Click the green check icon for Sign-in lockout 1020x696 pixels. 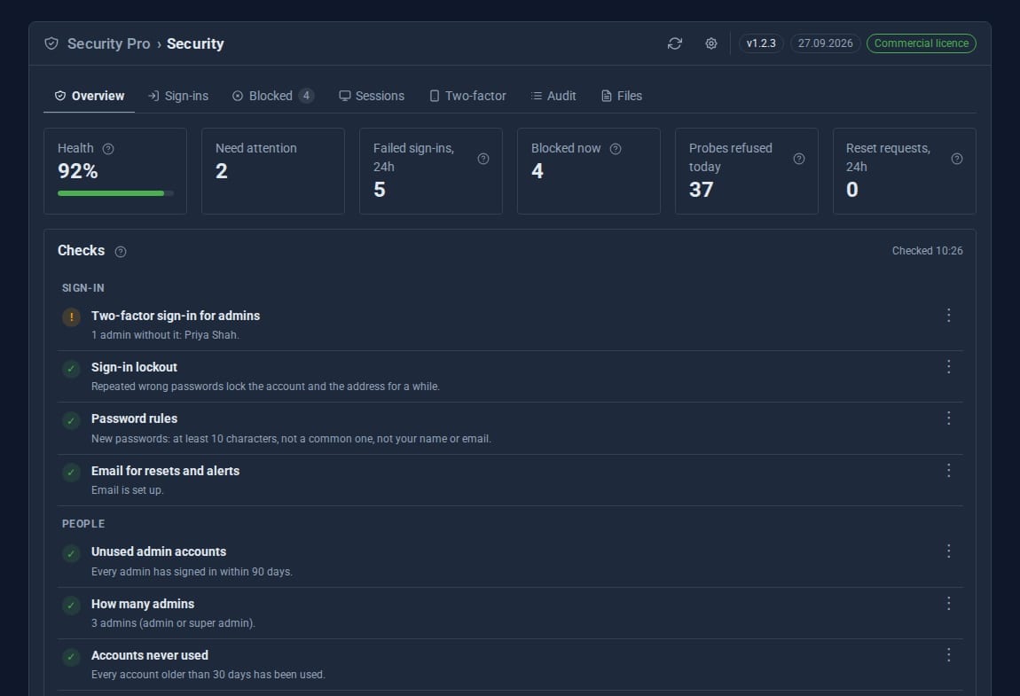(72, 369)
